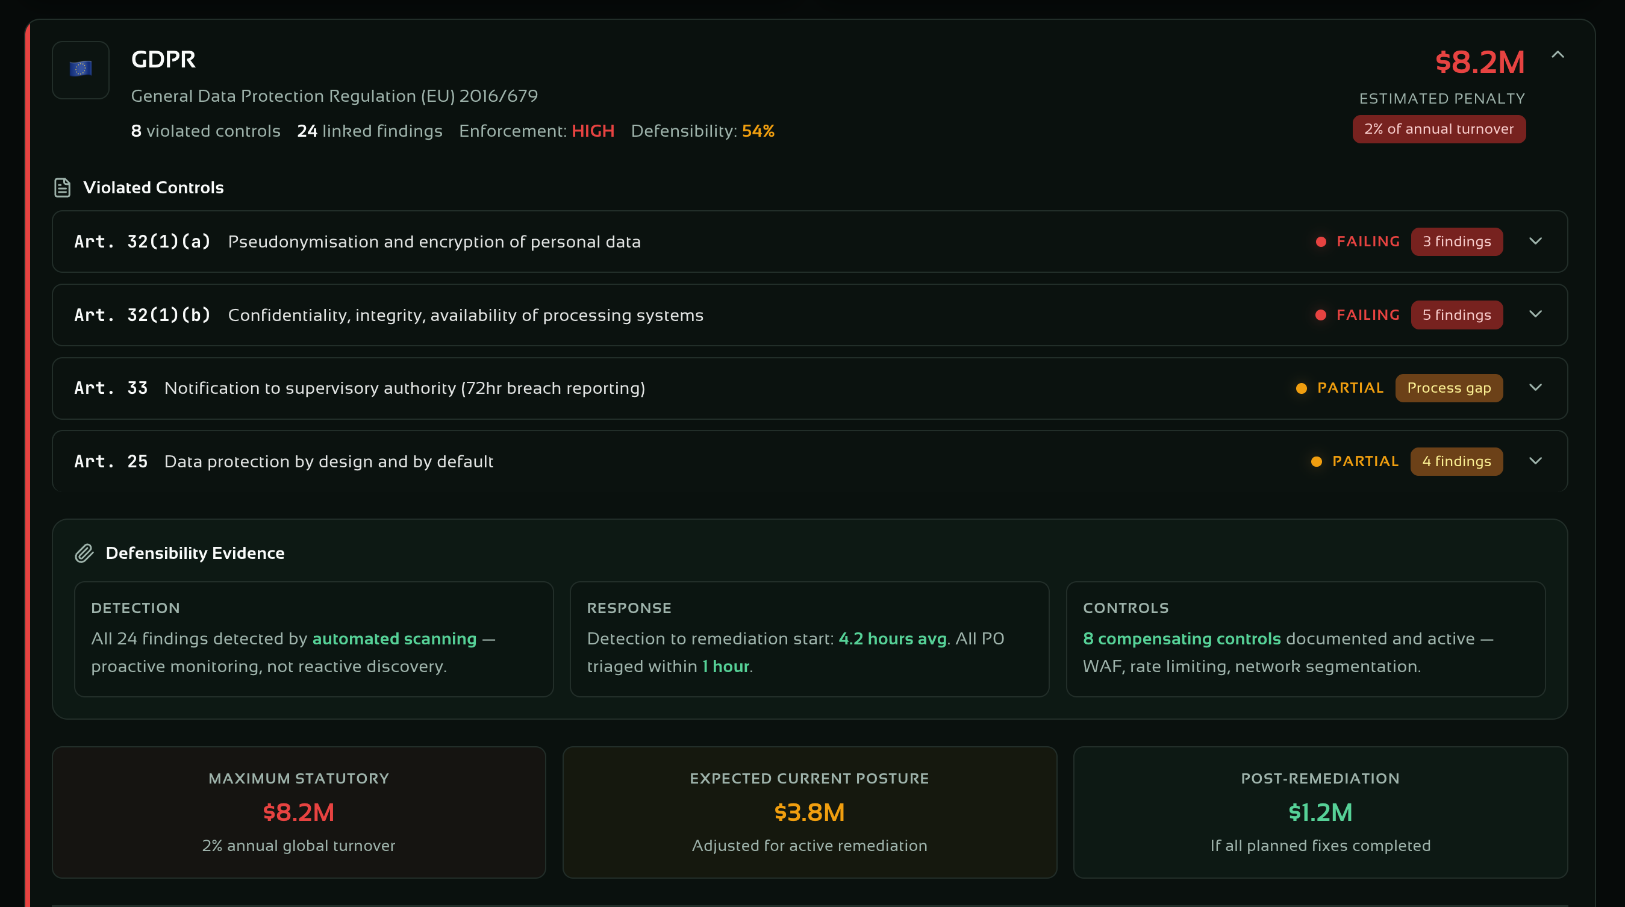This screenshot has height=907, width=1625.
Task: Click the Defensibility Evidence paperclip icon
Action: point(84,553)
